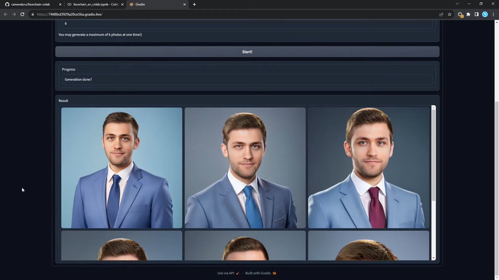
Task: Open the tab search dropdown arrow
Action: pyautogui.click(x=457, y=4)
